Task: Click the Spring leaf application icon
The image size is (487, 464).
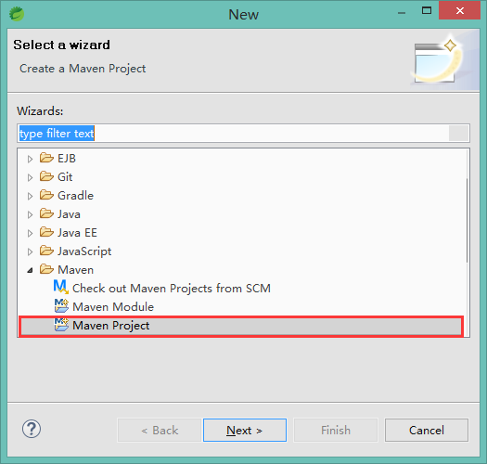Action: point(17,14)
